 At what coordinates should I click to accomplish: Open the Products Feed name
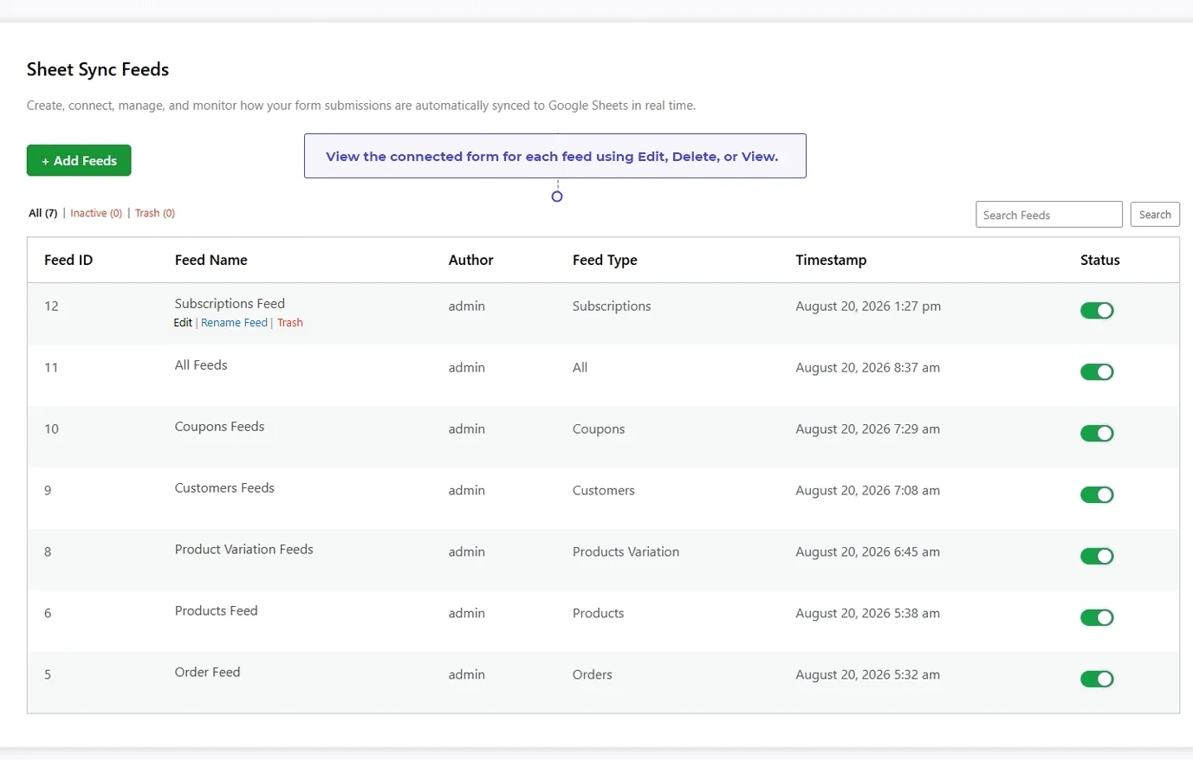216,611
